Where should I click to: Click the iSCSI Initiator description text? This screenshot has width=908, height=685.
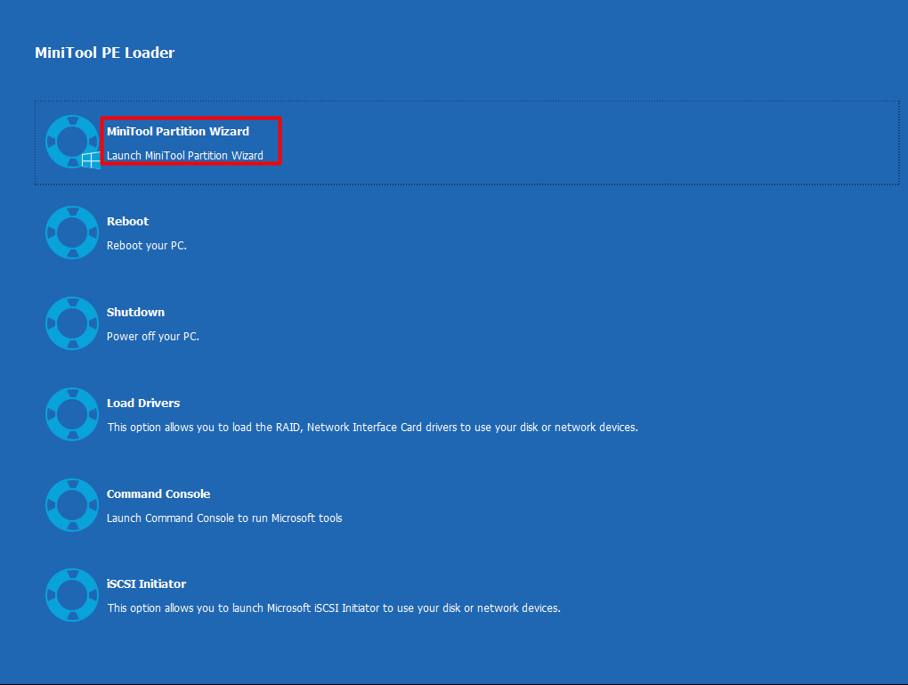(x=334, y=608)
